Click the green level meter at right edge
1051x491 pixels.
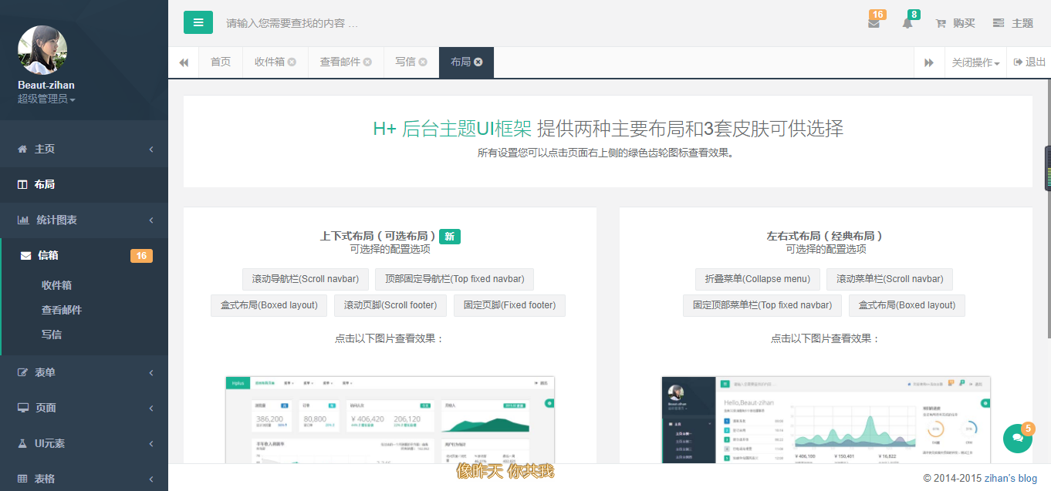tap(1047, 169)
